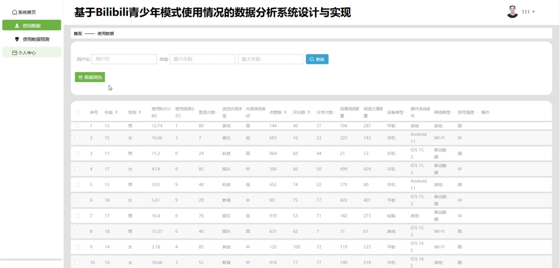
Task: Click the page title heading text
Action: pos(213,12)
